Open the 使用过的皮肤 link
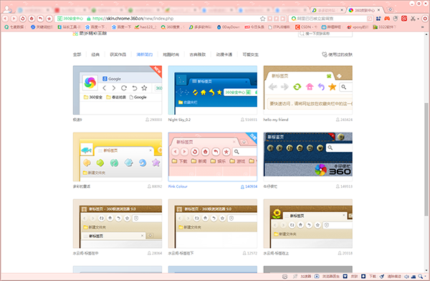 click(337, 54)
